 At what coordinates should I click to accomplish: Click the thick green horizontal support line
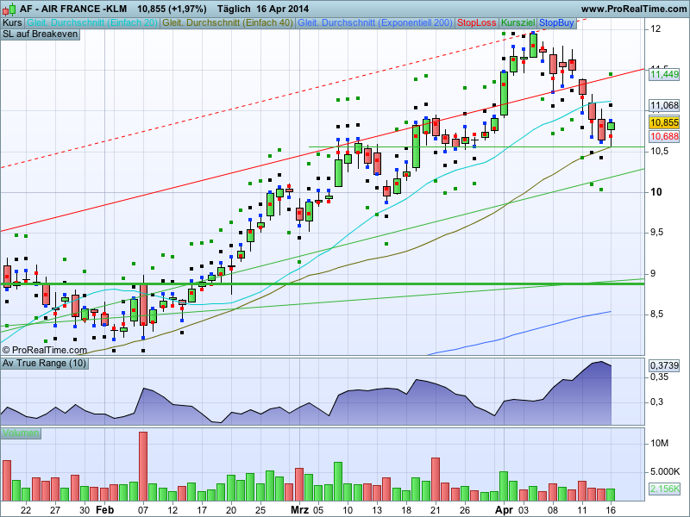322,284
